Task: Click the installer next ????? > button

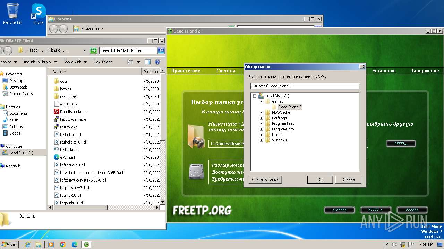Action: (375, 210)
